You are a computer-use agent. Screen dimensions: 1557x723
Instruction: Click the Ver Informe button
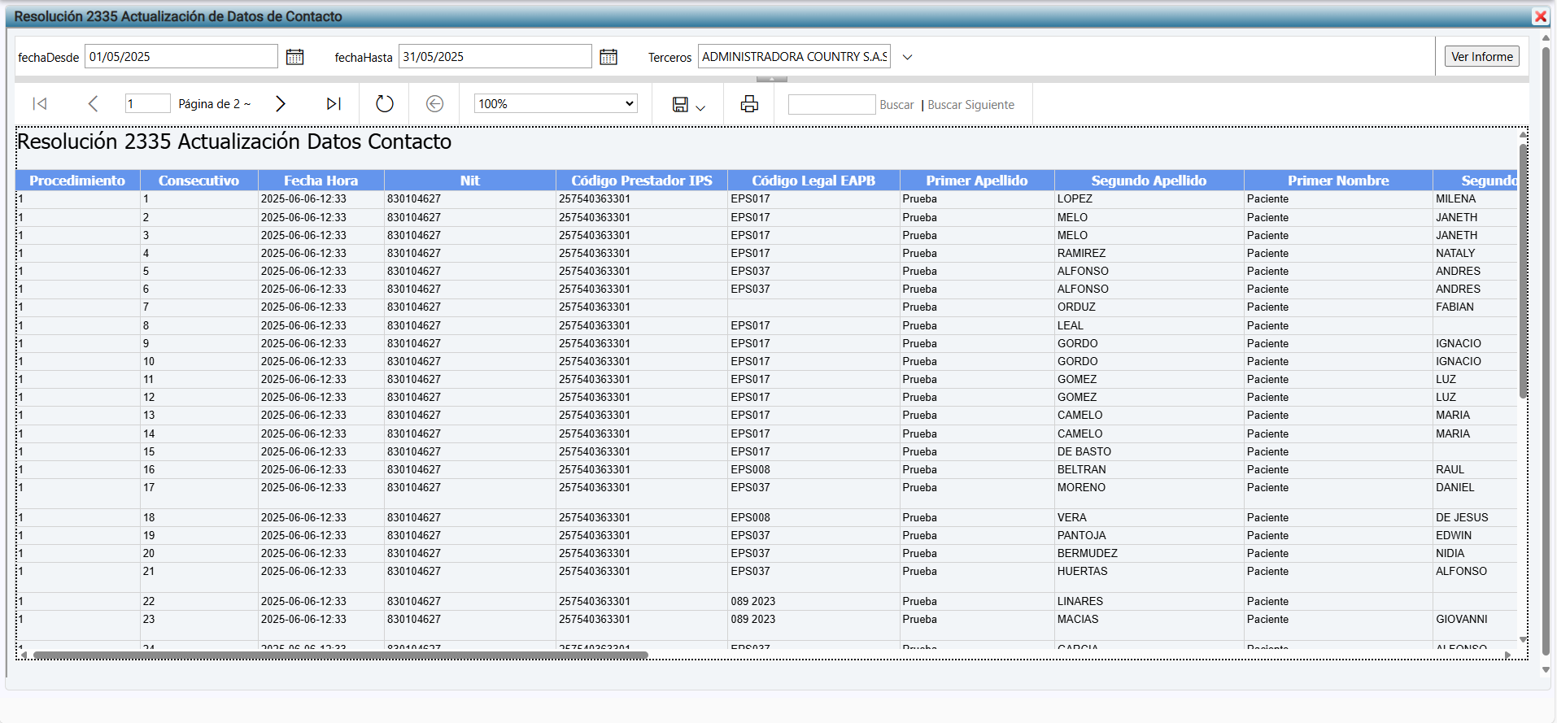[1481, 57]
